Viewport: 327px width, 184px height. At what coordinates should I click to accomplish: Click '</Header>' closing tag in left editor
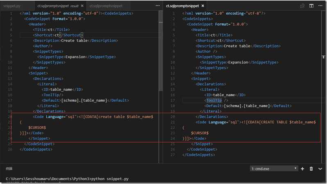coord(38,68)
